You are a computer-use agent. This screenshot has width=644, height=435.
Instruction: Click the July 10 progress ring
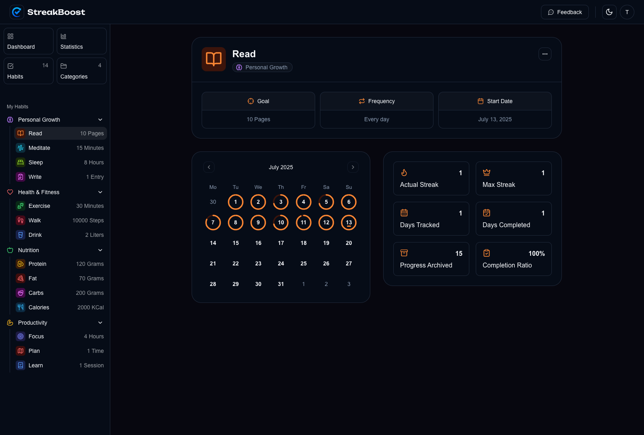[x=281, y=223]
